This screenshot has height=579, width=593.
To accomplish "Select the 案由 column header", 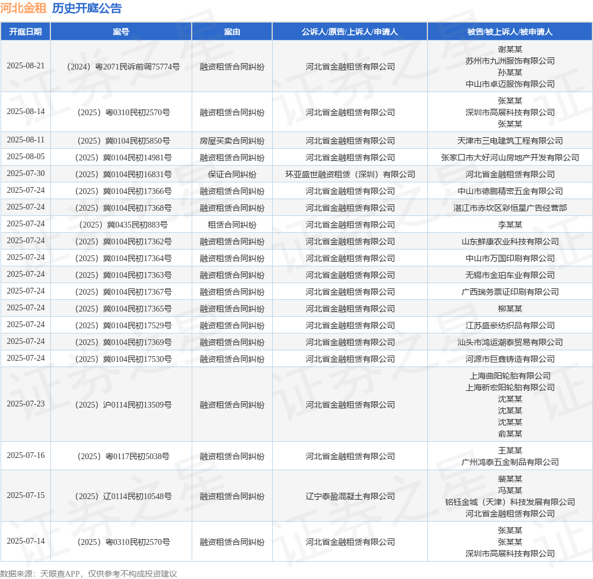I will pos(232,32).
